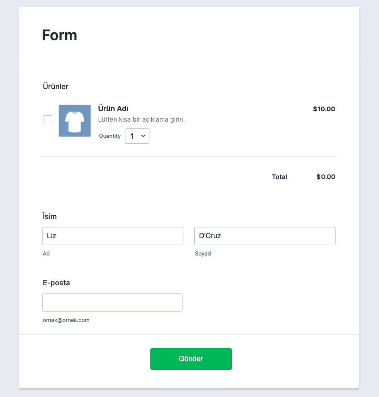This screenshot has height=397, width=379.
Task: Tick the Ürün Adı product checkbox
Action: point(48,120)
